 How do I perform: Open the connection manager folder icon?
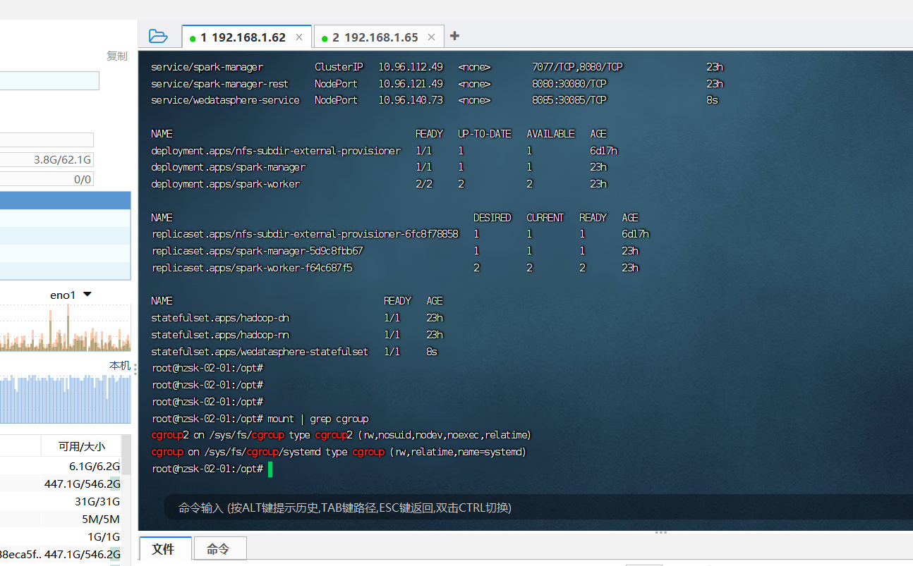click(x=158, y=36)
